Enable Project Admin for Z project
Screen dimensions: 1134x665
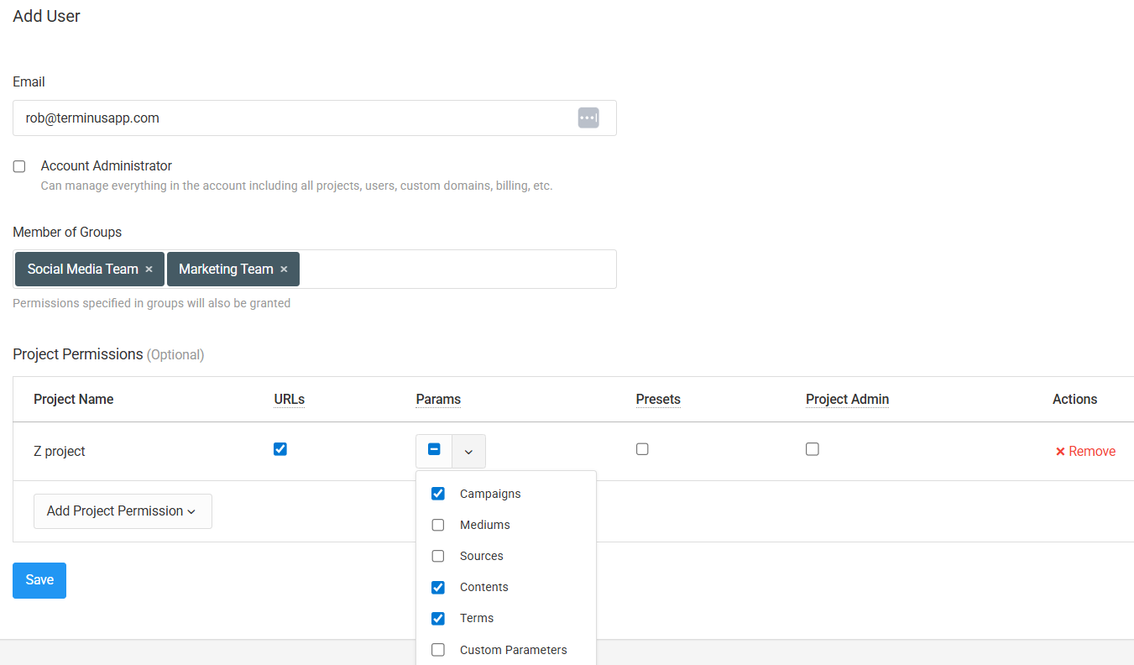[x=813, y=449]
